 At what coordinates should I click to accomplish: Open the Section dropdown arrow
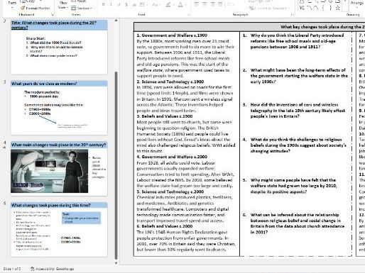pyautogui.click(x=91, y=9)
